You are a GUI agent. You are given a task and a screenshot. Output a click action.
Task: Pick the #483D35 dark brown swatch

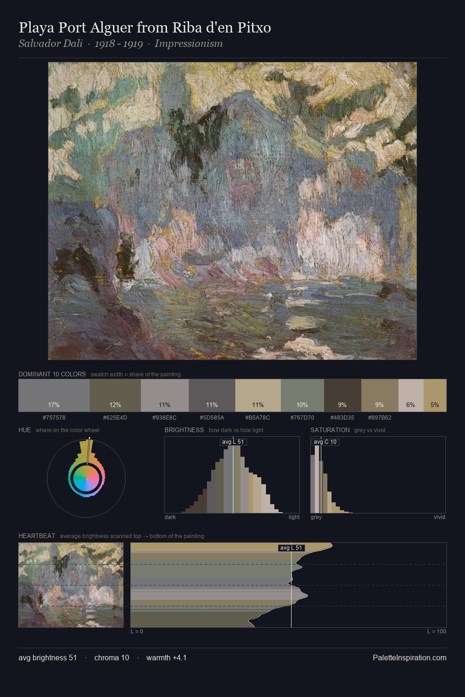[x=343, y=395]
